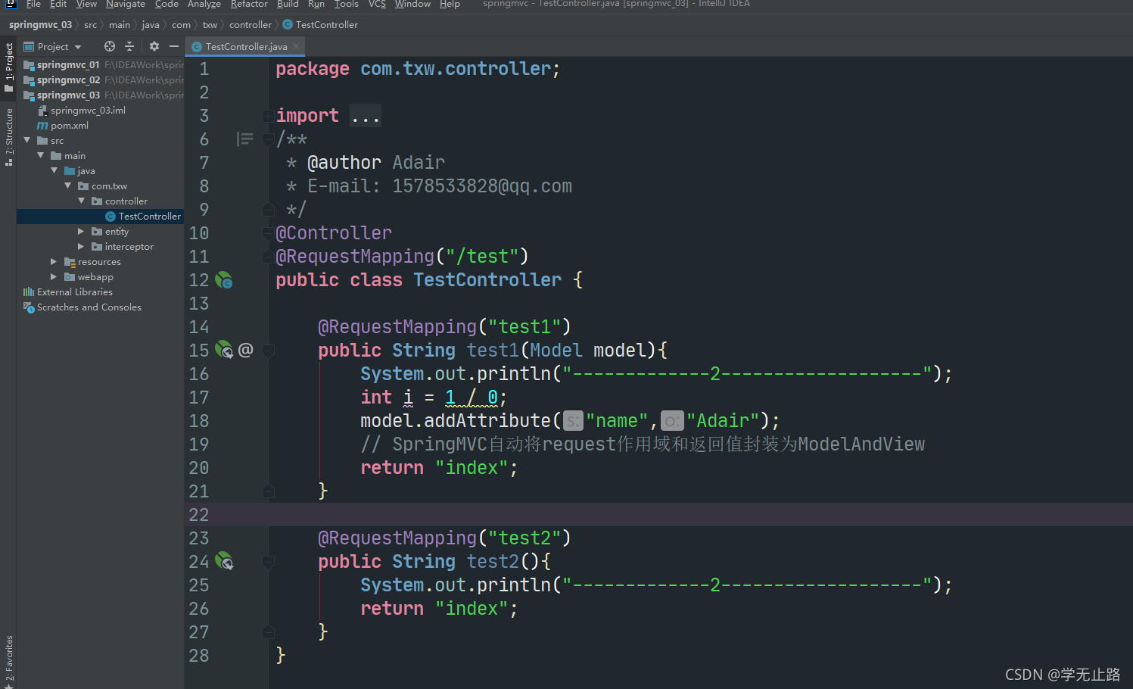1133x689 pixels.
Task: Click the class icon on the editor tab
Action: coord(197,47)
